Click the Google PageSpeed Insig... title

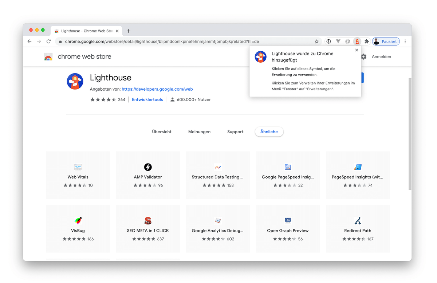[288, 177]
